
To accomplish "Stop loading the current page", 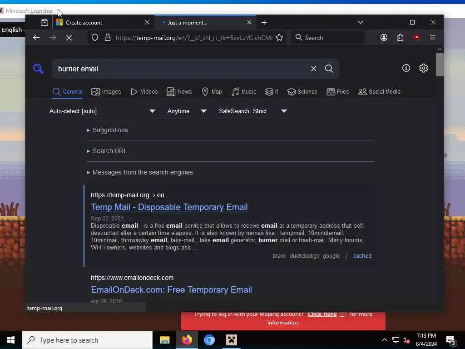I will pyautogui.click(x=69, y=38).
